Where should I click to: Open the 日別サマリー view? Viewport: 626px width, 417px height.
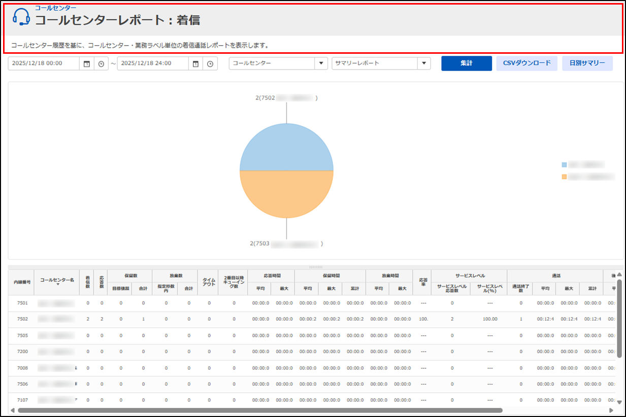587,63
